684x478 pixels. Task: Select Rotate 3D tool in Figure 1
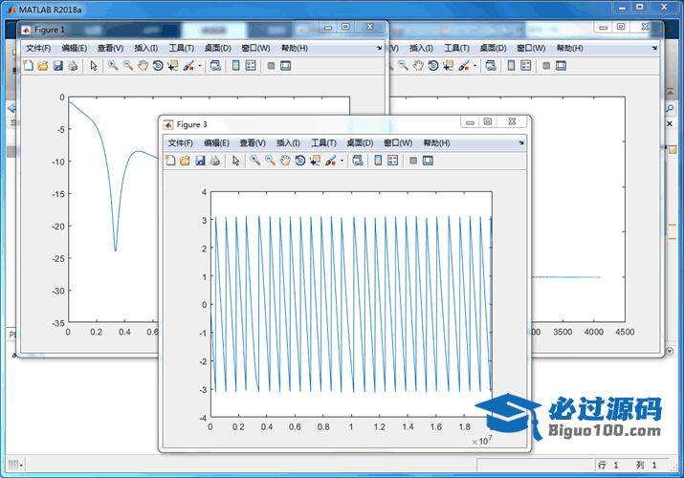pyautogui.click(x=158, y=66)
